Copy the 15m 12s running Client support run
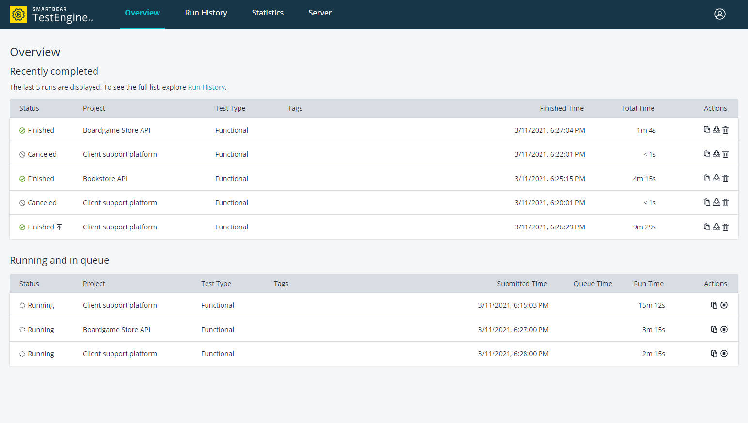 [x=714, y=305]
